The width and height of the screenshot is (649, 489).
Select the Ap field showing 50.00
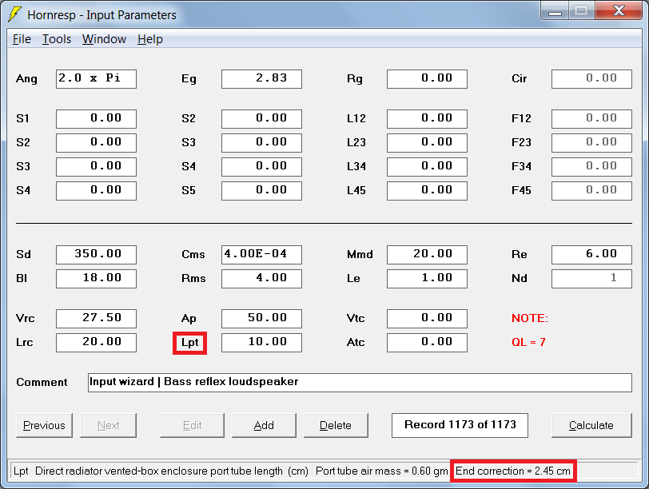[261, 319]
